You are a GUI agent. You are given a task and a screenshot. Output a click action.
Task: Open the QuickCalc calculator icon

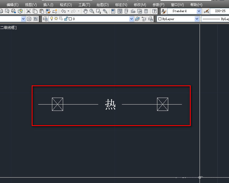pos(146,11)
